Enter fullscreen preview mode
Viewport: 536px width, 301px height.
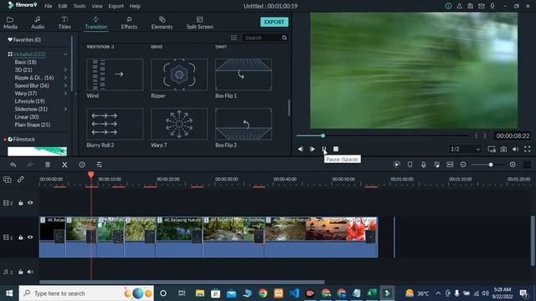coord(528,149)
